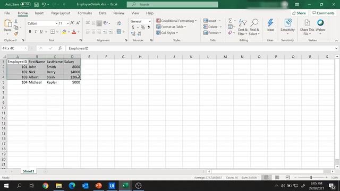The width and height of the screenshot is (340, 191).
Task: Switch to the Data tab
Action: pos(103,13)
